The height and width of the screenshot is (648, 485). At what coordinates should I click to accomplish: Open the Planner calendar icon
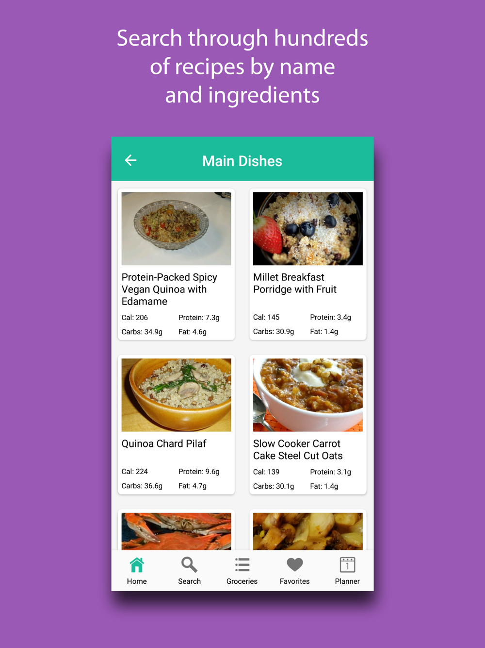(x=347, y=565)
